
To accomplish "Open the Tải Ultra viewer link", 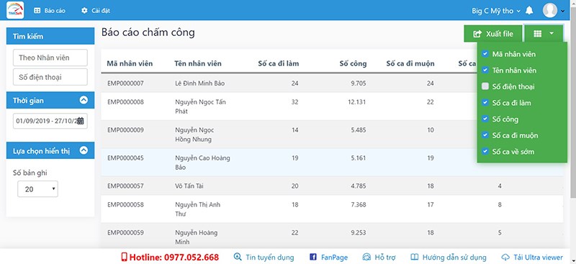I will pyautogui.click(x=532, y=257).
